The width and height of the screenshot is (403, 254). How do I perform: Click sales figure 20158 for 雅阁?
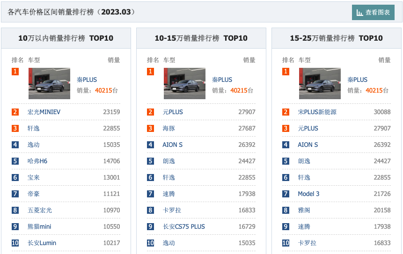[382, 210]
